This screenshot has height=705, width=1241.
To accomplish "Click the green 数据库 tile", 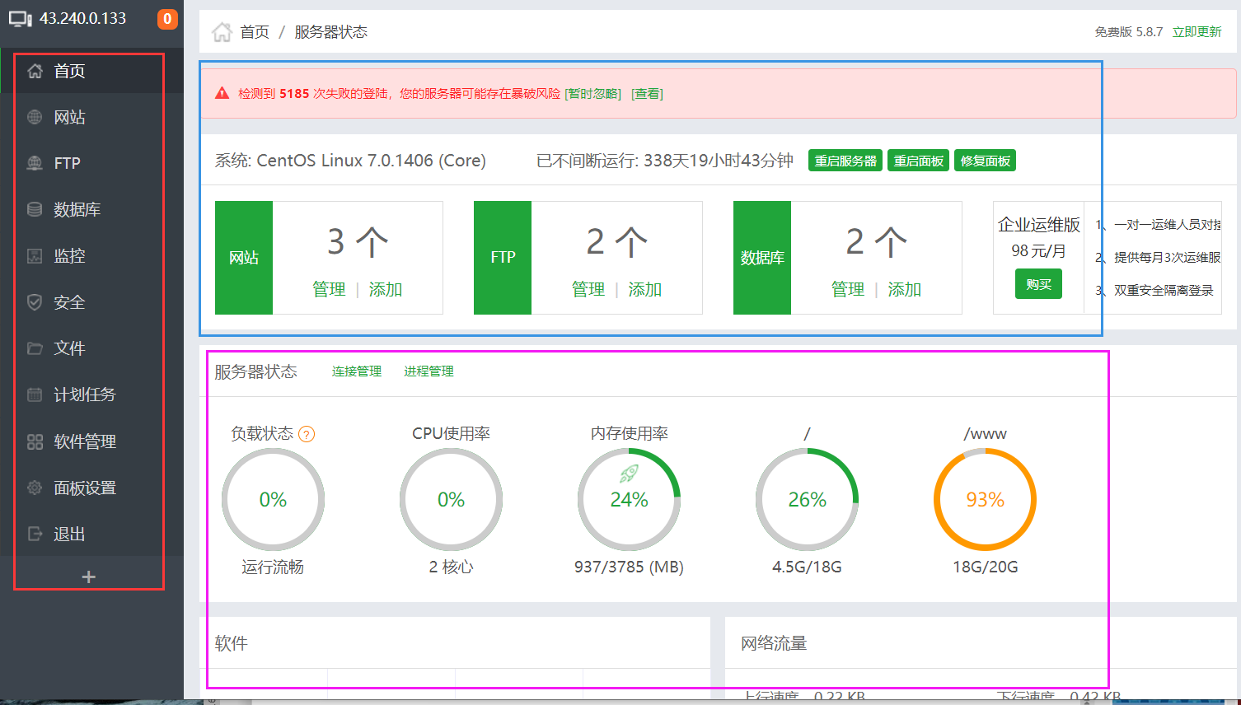I will (762, 258).
